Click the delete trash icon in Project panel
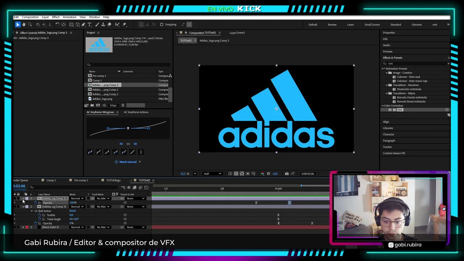The image size is (464, 261). point(123,105)
